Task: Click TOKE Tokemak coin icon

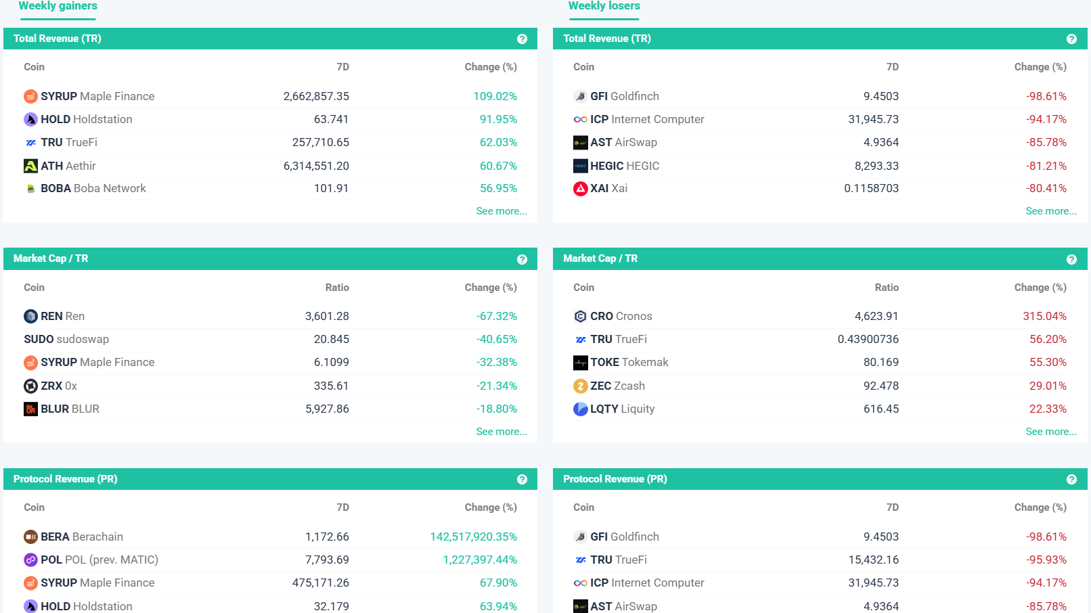Action: click(x=580, y=363)
